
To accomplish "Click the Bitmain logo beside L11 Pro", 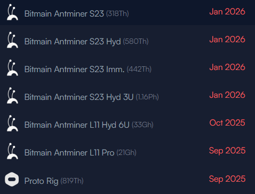I will pos(12,151).
